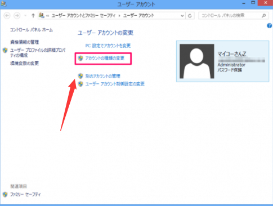Click アカウントの種類の変更 link
Image resolution: width=273 pixels, height=206 pixels.
[105, 59]
